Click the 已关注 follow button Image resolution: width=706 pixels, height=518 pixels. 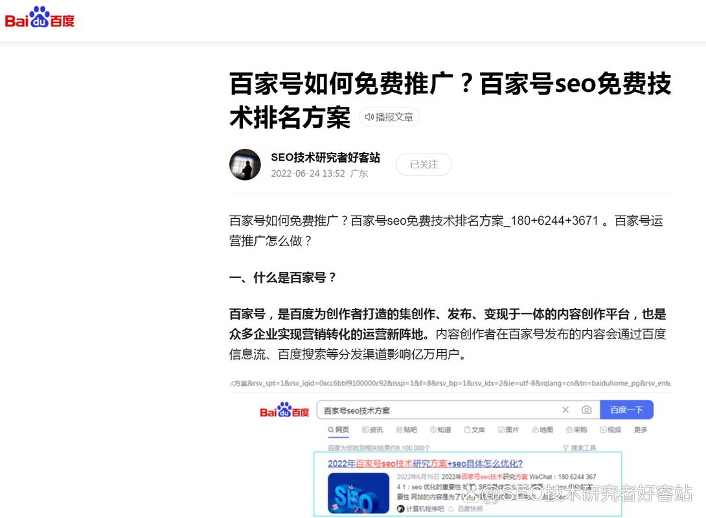[x=424, y=164]
